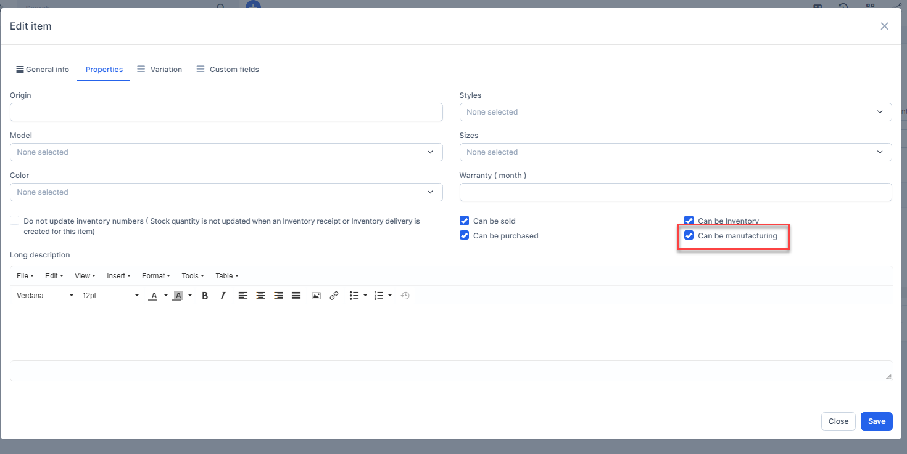Click the Origin input field

click(x=226, y=112)
